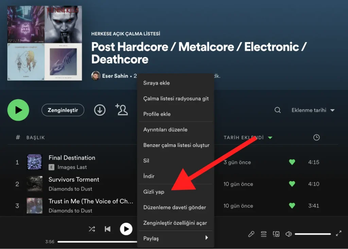Seek on the playback progress bar
The width and height of the screenshot is (348, 249).
click(x=97, y=242)
